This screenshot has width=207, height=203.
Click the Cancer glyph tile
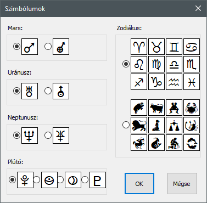click(192, 47)
